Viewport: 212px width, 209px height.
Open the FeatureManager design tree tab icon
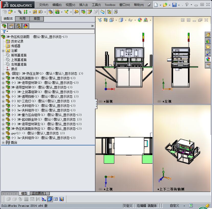[4, 26]
